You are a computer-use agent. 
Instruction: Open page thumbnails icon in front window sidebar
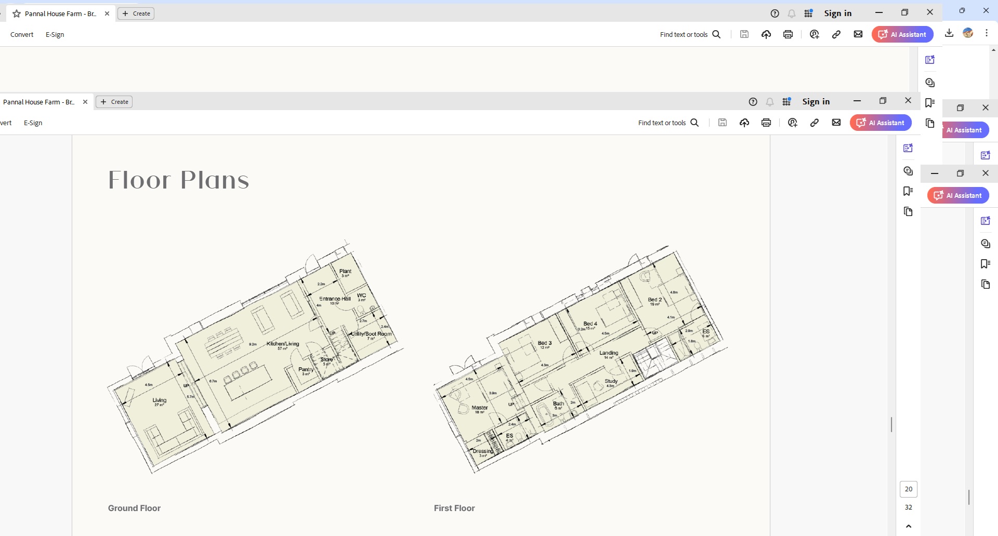click(908, 211)
